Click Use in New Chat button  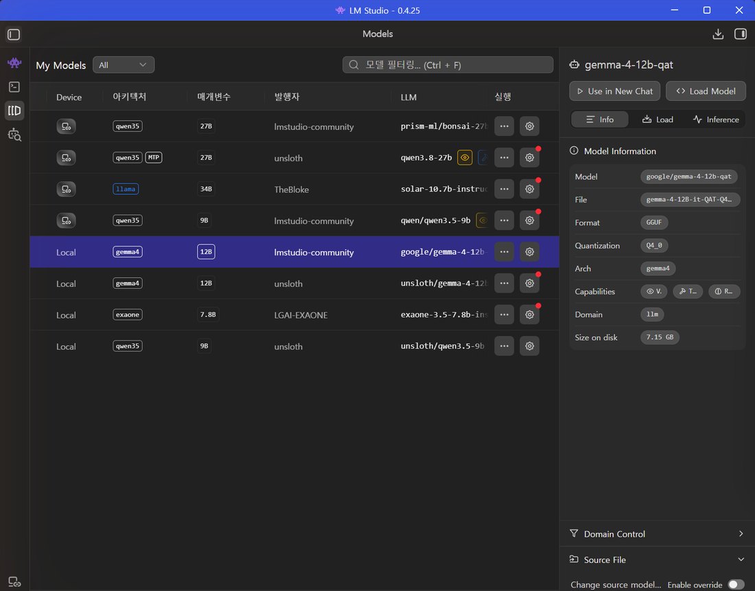(614, 91)
